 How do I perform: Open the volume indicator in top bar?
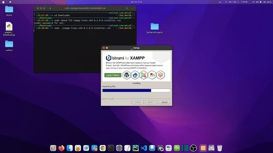point(257,2)
